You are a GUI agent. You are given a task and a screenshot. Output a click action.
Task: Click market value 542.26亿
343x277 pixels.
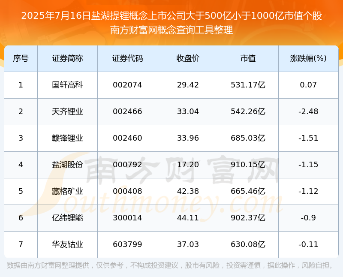(248, 111)
